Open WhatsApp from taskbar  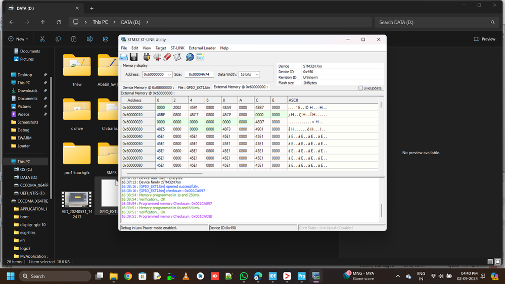coord(244,276)
